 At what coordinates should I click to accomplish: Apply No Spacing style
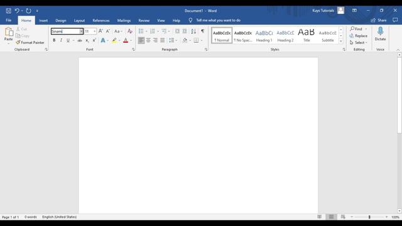(243, 35)
